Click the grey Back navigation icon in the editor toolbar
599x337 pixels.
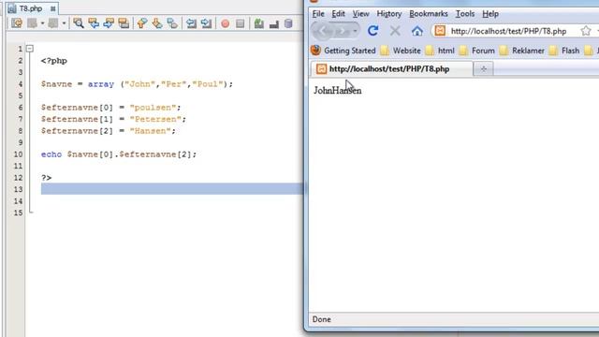33,23
